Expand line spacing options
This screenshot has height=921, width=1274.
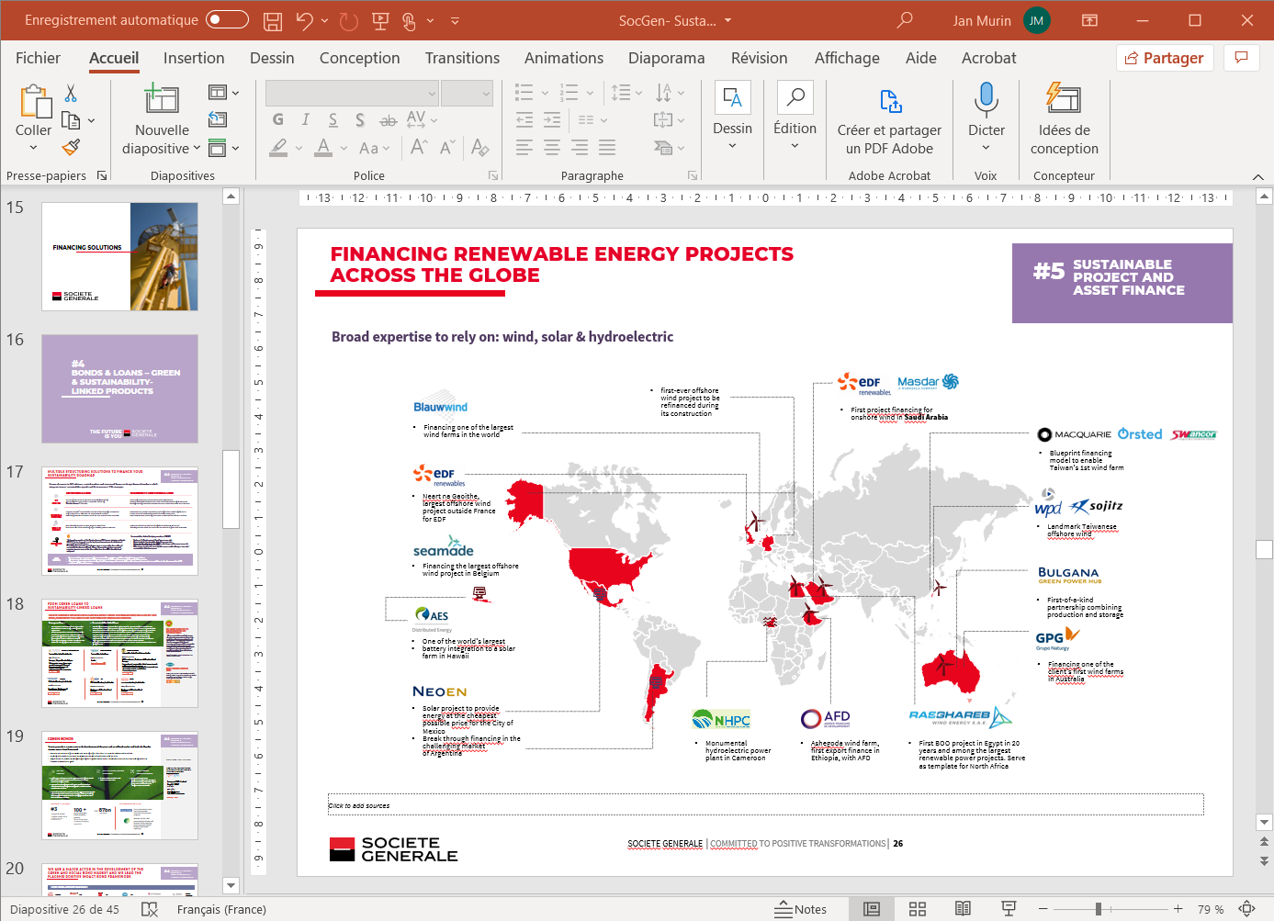627,93
